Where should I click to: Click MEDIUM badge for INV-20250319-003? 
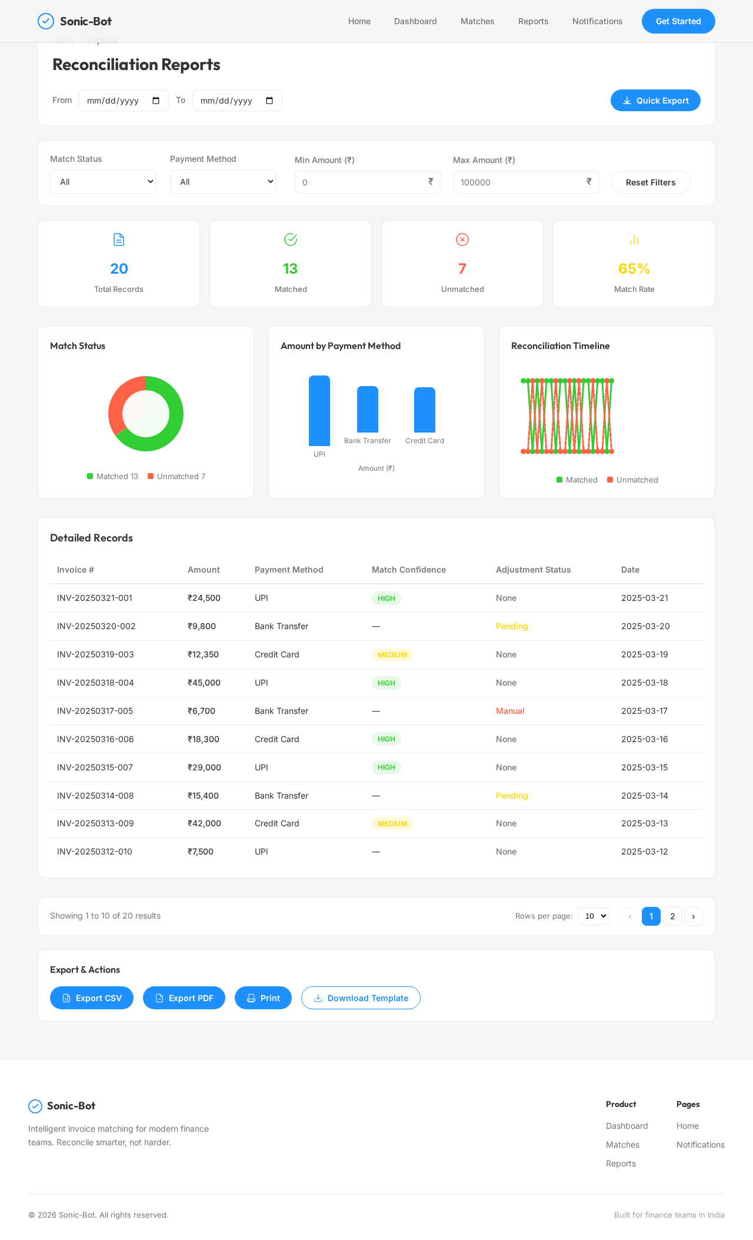pyautogui.click(x=392, y=654)
